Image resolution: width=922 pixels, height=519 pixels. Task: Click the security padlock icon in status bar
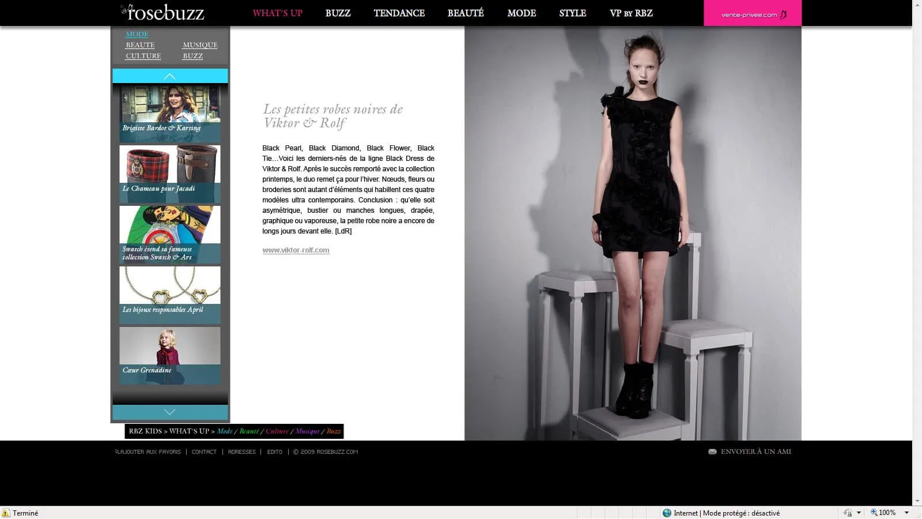848,513
